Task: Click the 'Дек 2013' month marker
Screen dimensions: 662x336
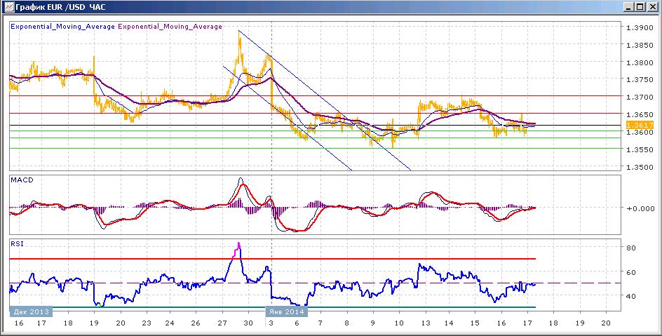Action: [32, 312]
